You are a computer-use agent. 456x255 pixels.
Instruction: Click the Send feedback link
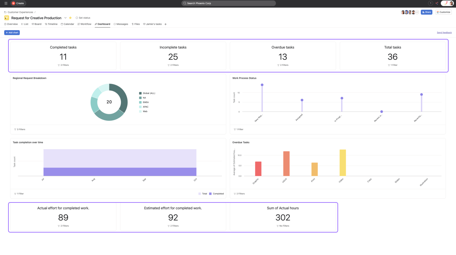[x=444, y=33]
